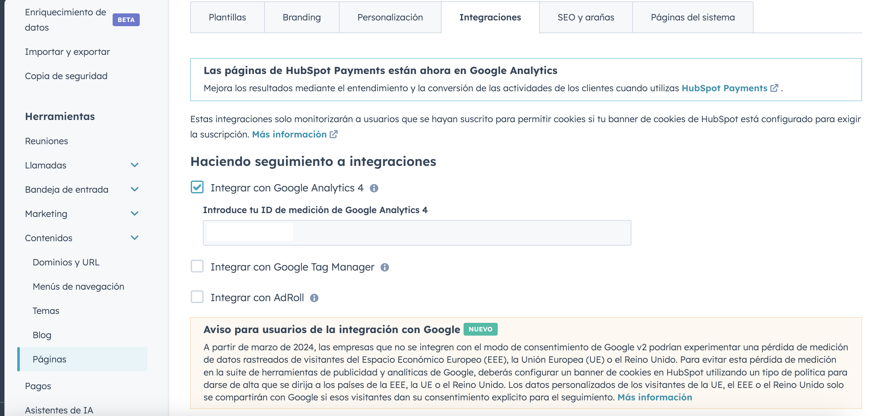Select Páginas in the sidebar
The height and width of the screenshot is (416, 878).
(83, 359)
